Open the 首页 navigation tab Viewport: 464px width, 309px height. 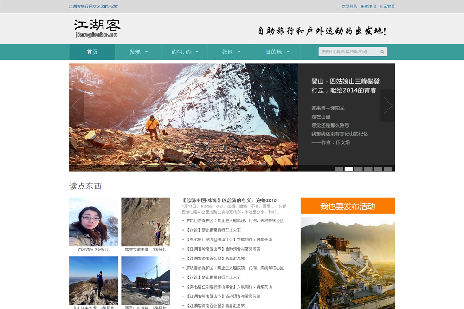tap(92, 52)
